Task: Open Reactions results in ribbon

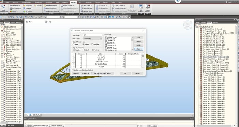Action: [x=14, y=5]
